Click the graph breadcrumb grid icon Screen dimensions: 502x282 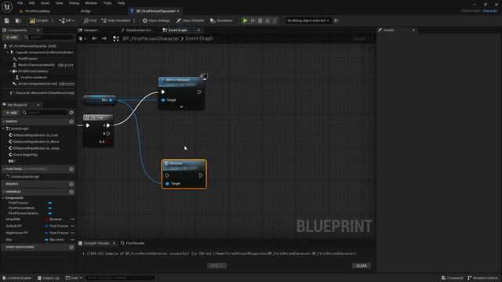[116, 38]
